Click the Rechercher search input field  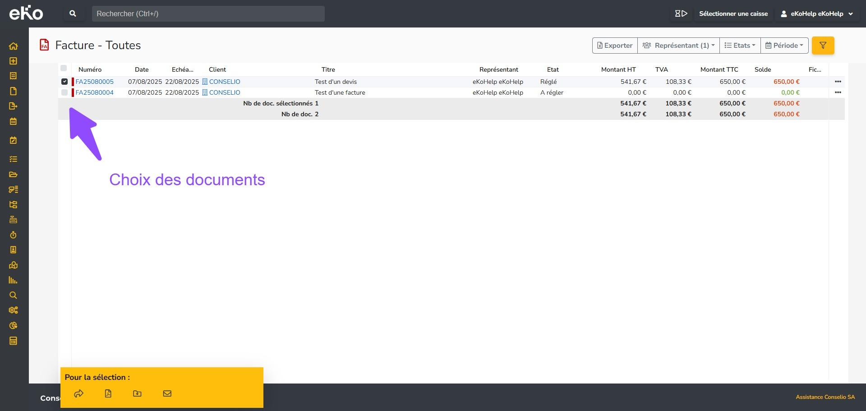coord(208,14)
